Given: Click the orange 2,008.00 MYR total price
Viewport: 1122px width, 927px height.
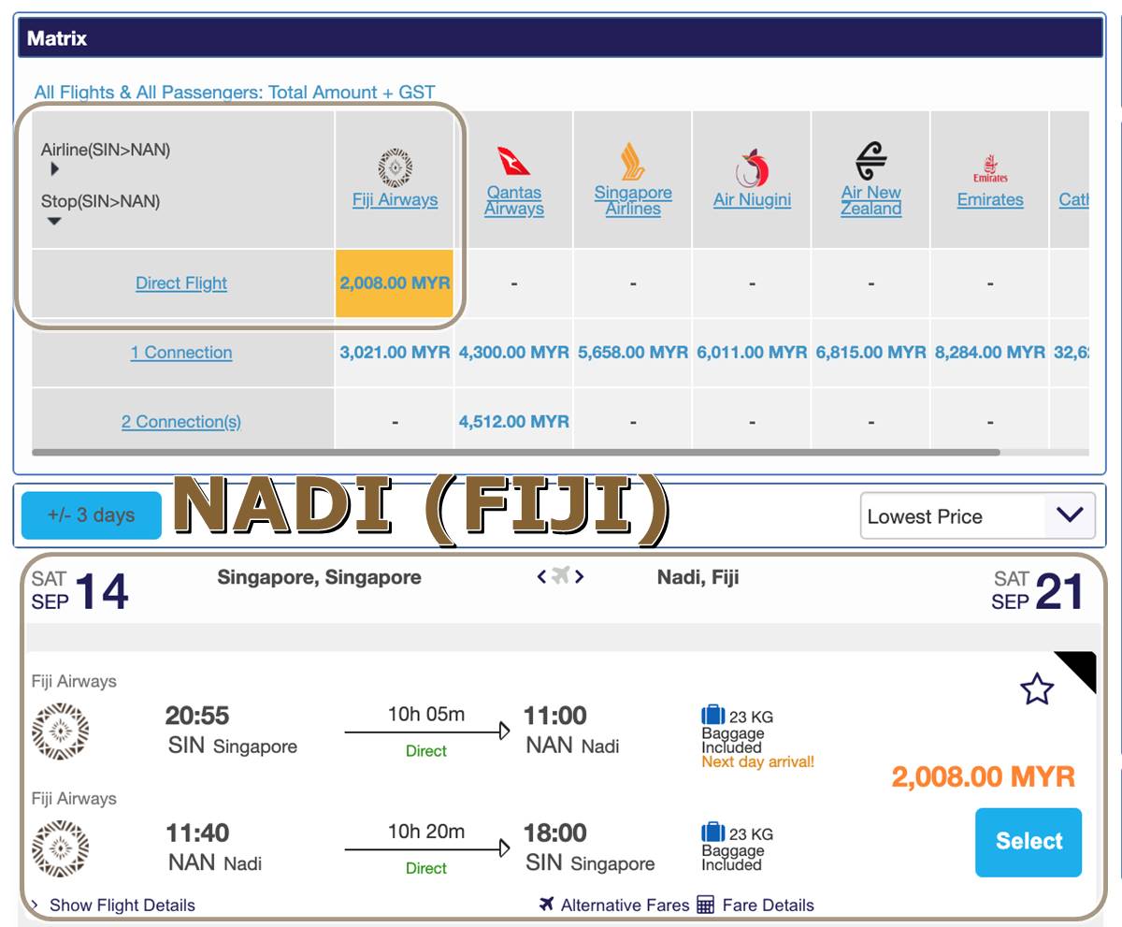Looking at the screenshot, I should 983,776.
